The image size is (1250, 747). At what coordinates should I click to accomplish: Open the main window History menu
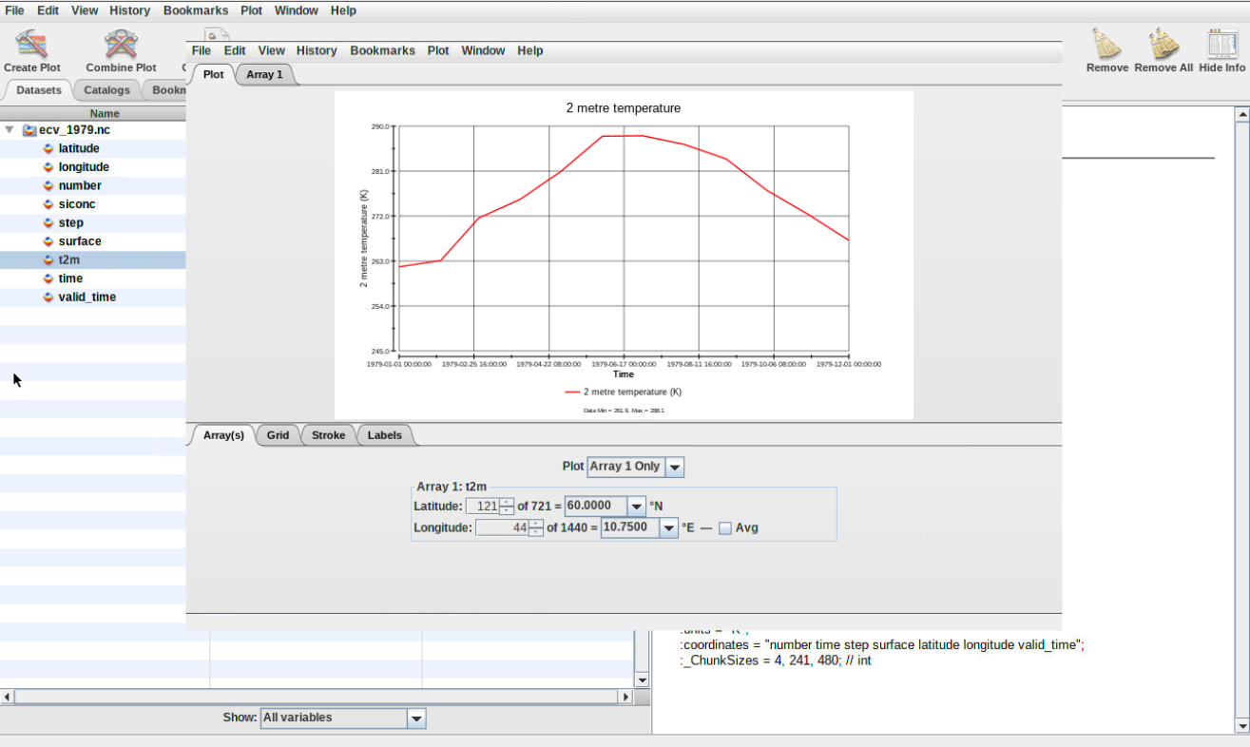[129, 10]
